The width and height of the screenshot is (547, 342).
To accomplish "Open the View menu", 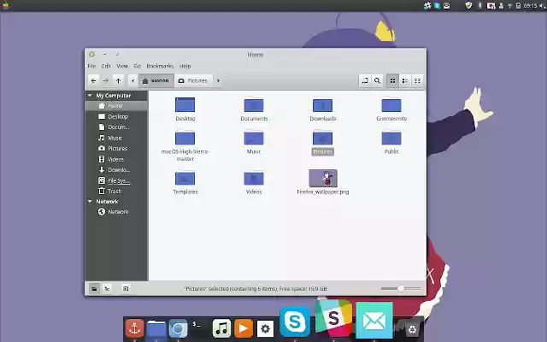I will (x=122, y=66).
